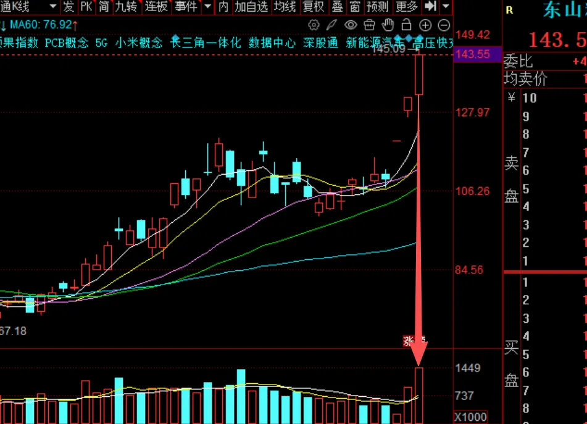Viewport: 587px width, 424px height.
Task: Open the 长三角一体化 concept tag
Action: click(206, 43)
